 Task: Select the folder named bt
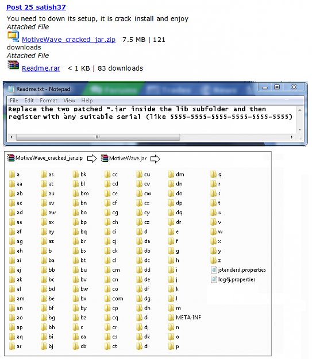click(x=79, y=260)
